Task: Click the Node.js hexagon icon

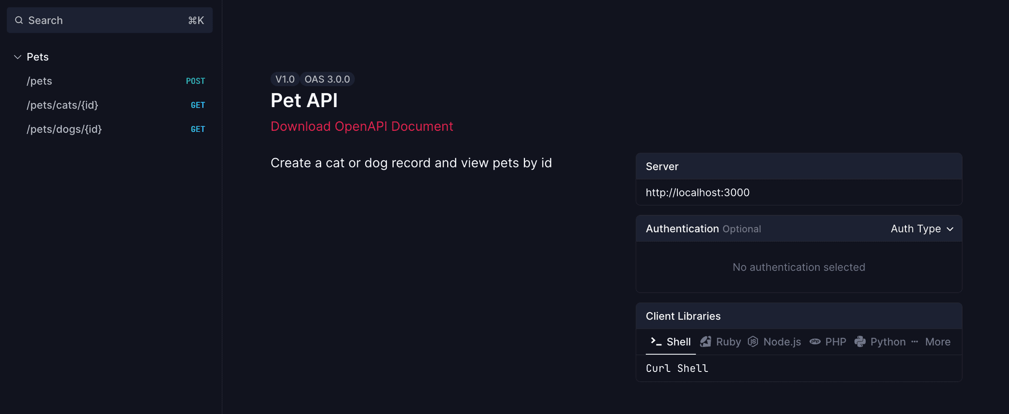Action: click(753, 341)
